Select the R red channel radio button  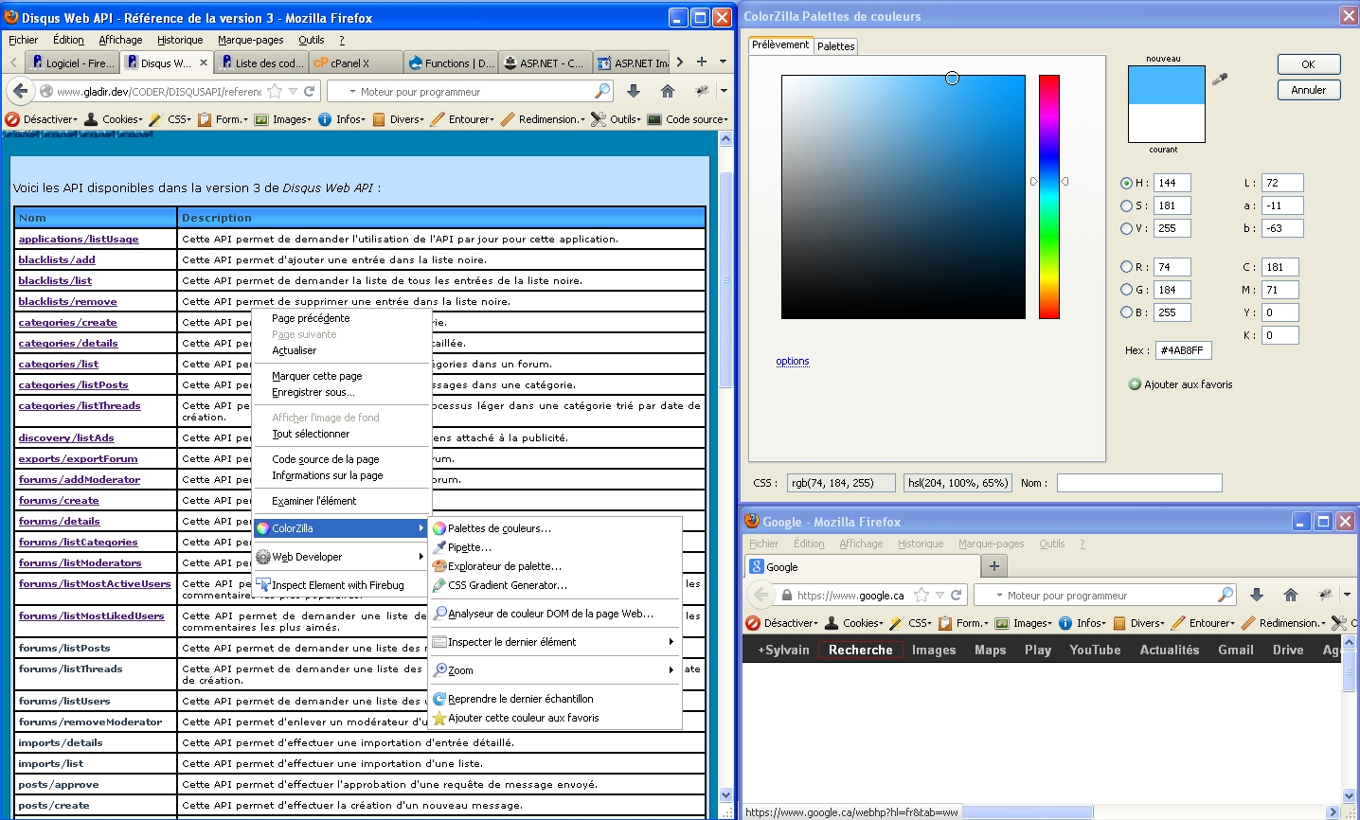(x=1126, y=267)
